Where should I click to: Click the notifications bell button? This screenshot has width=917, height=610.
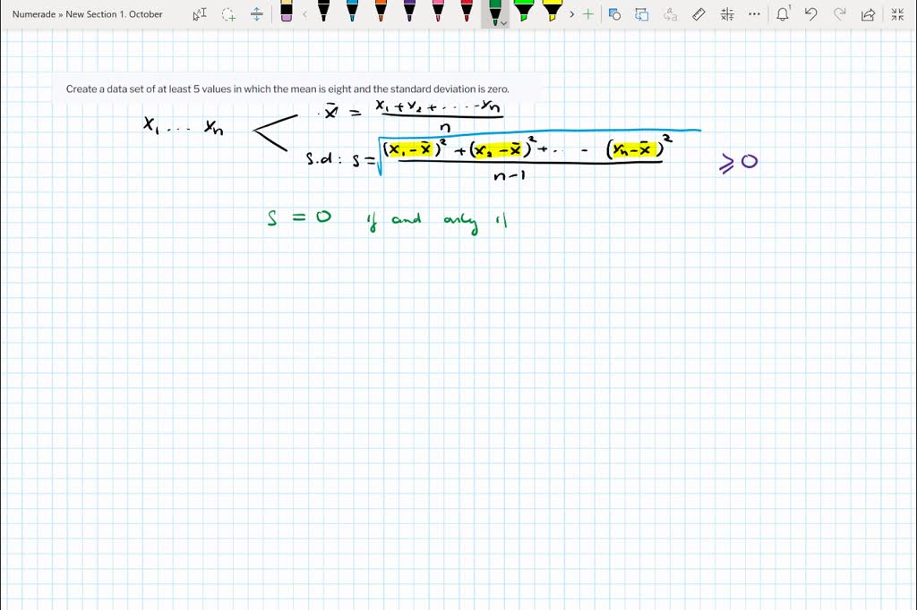tap(783, 13)
